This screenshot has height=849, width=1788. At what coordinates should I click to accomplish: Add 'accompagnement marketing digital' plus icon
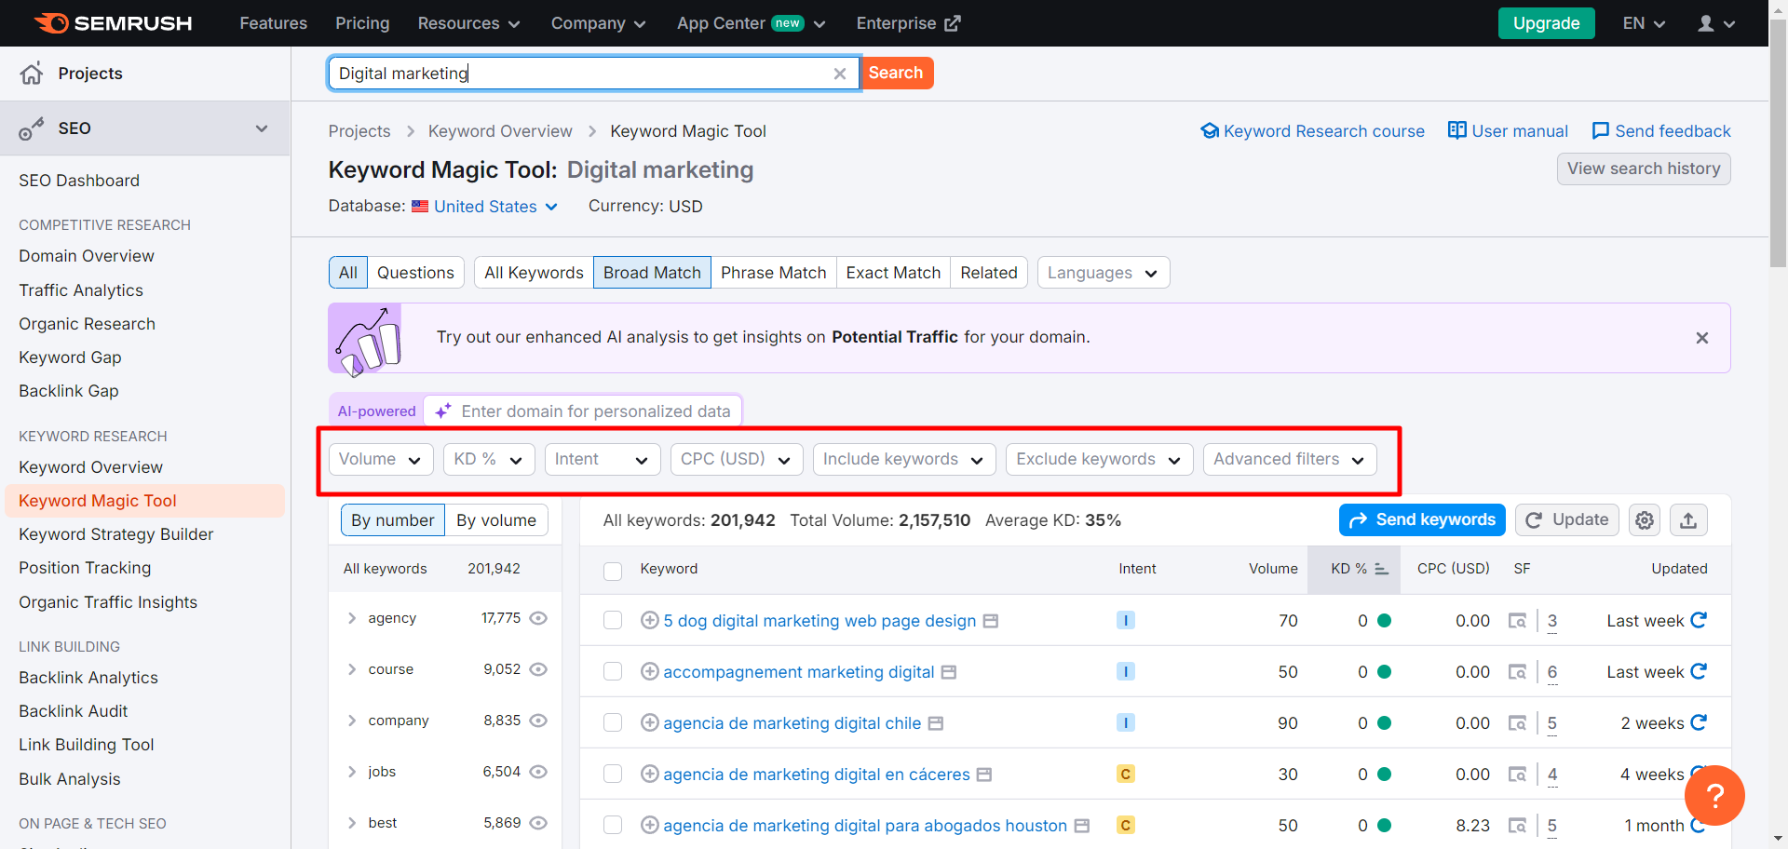click(650, 671)
